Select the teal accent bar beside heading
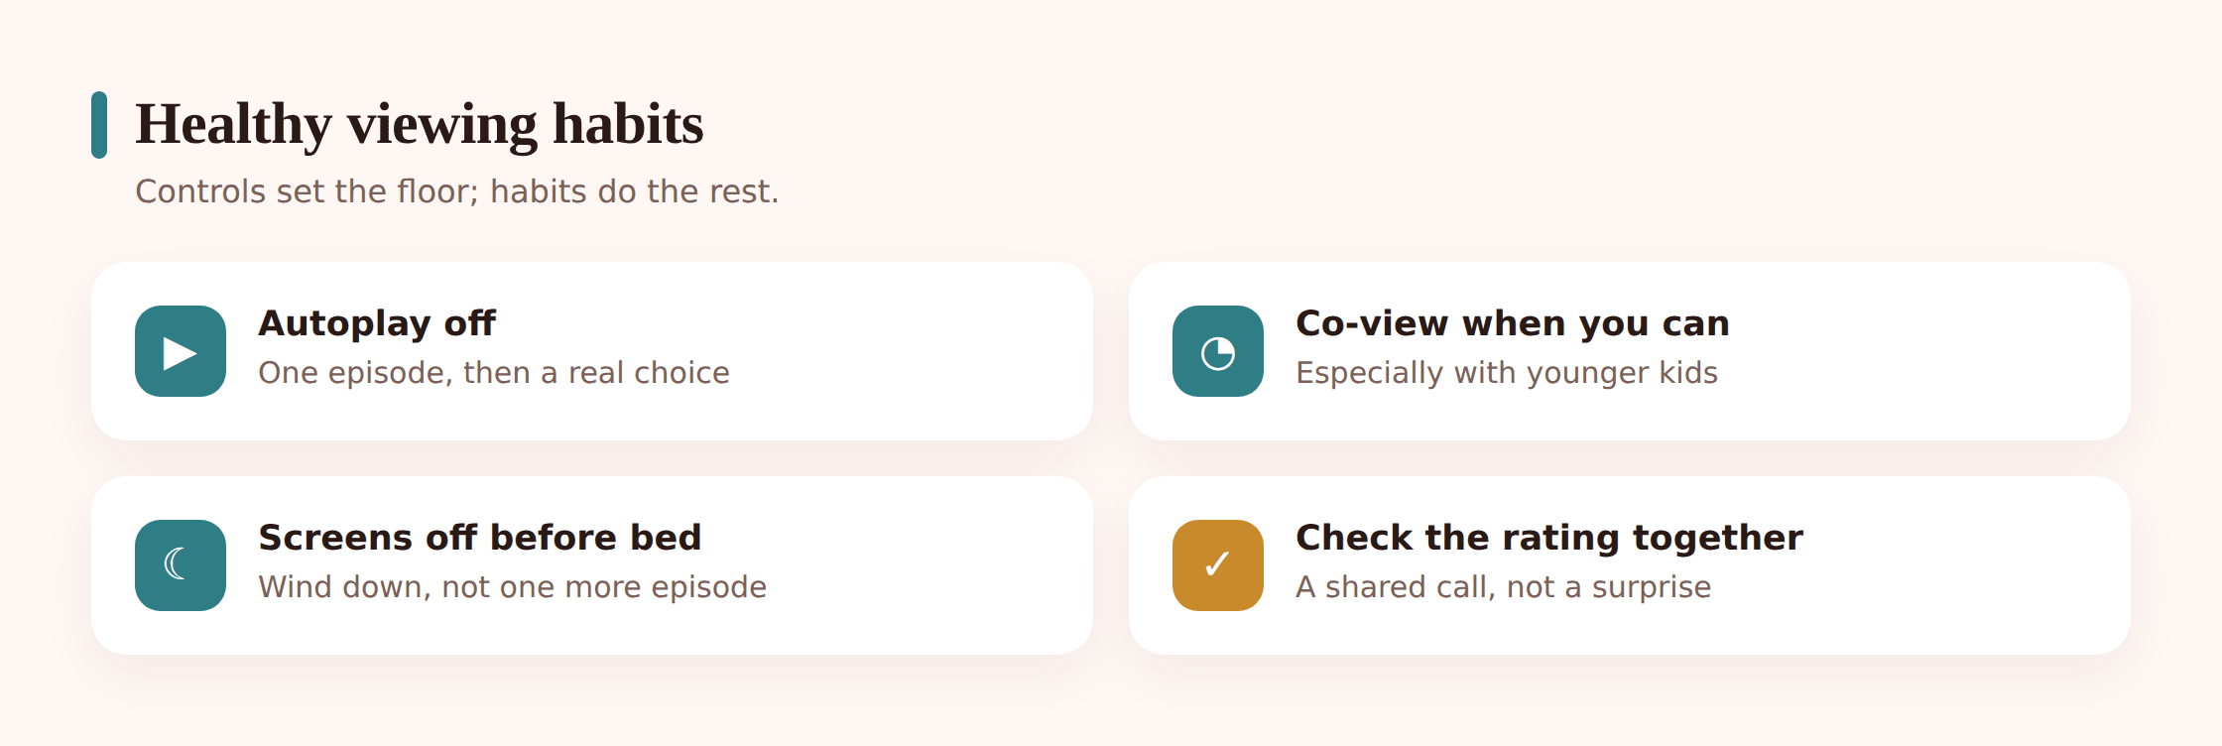 pyautogui.click(x=99, y=125)
